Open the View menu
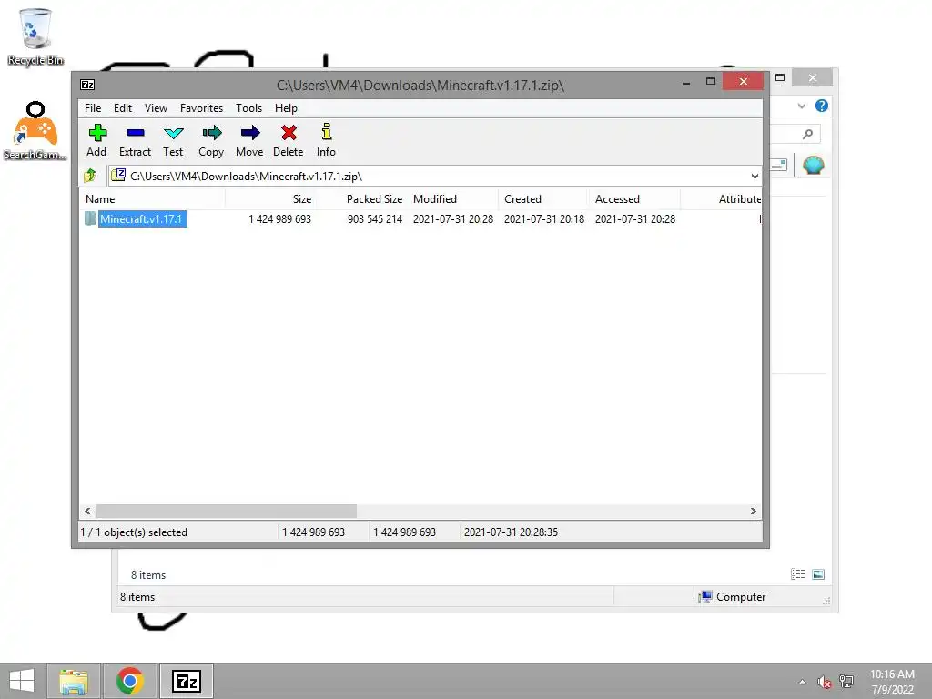Viewport: 932px width, 699px height. click(x=156, y=108)
